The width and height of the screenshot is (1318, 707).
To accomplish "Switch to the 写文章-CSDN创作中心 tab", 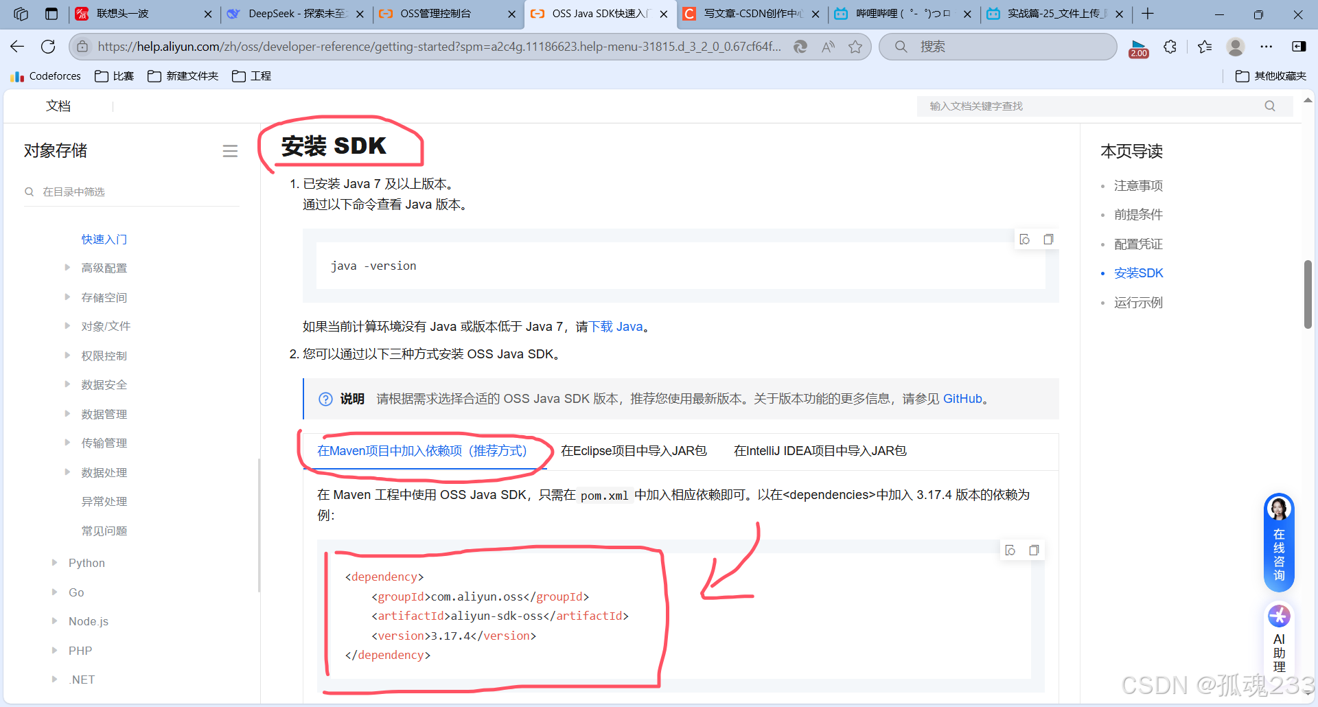I will tap(752, 14).
